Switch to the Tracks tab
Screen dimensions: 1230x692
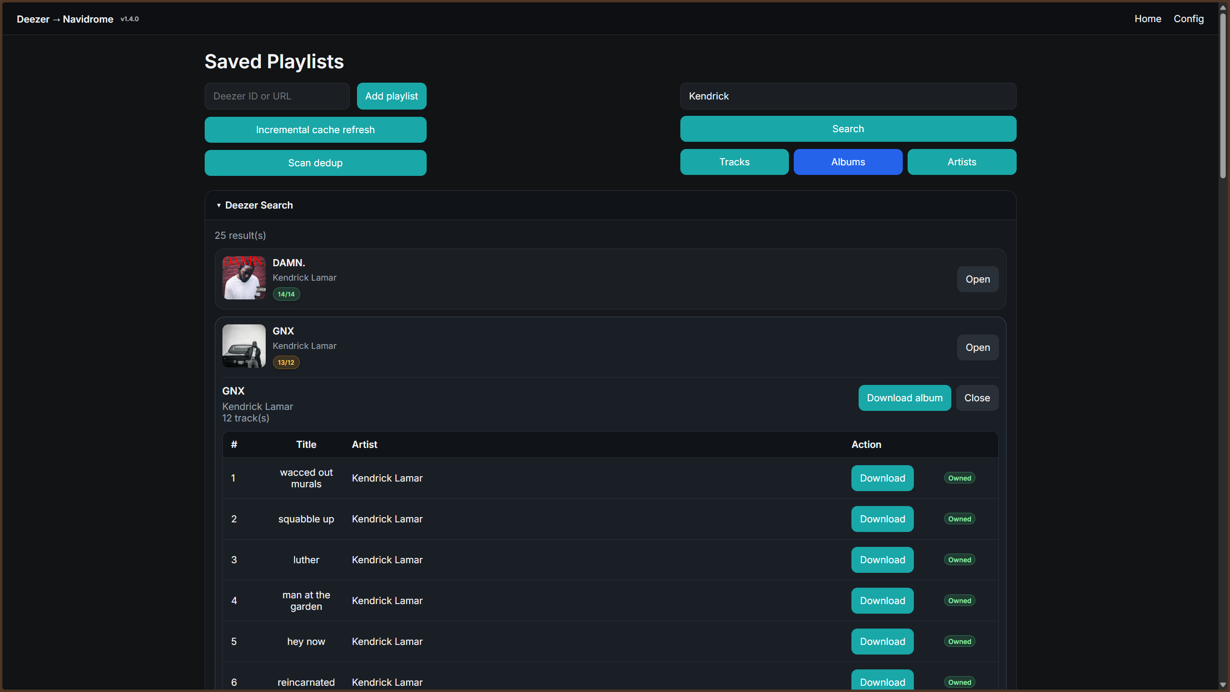pos(734,162)
